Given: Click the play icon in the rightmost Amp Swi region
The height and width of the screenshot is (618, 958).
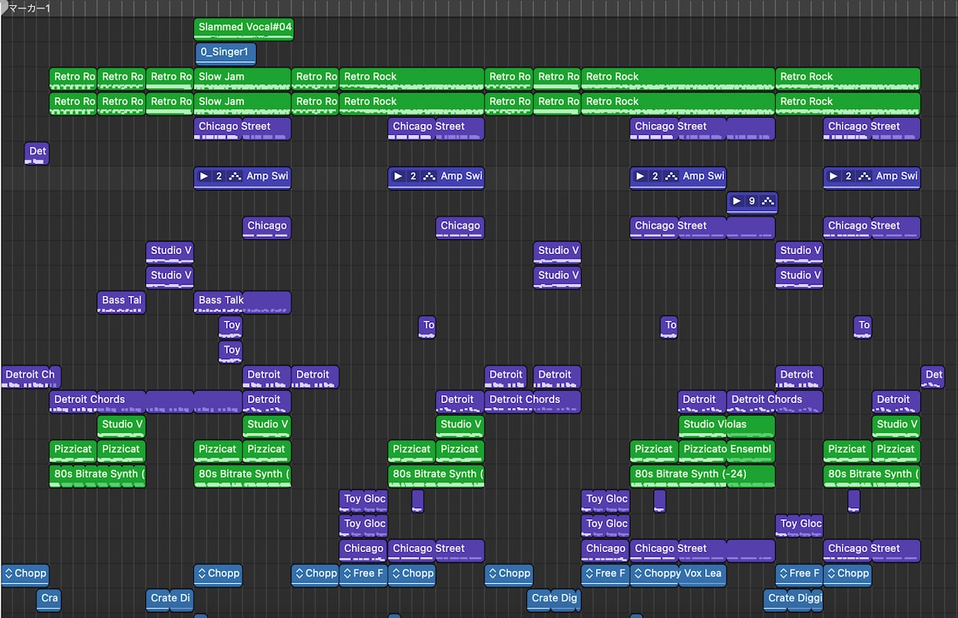Looking at the screenshot, I should [x=833, y=176].
